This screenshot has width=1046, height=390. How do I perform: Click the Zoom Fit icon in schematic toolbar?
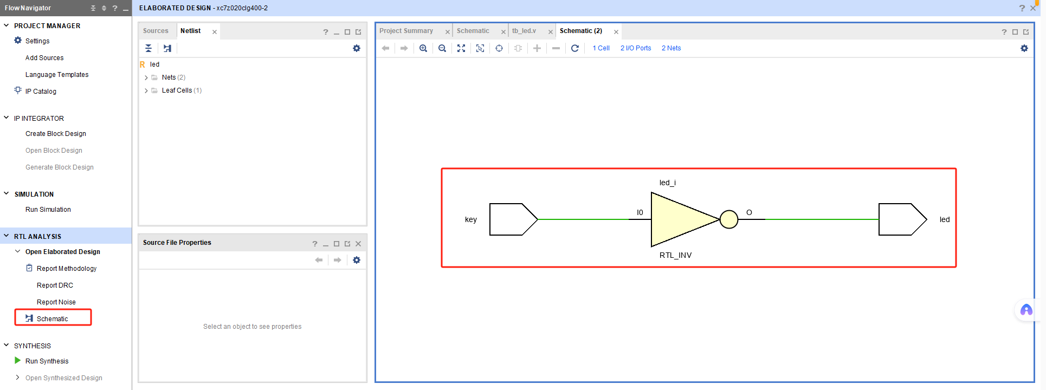pyautogui.click(x=461, y=48)
